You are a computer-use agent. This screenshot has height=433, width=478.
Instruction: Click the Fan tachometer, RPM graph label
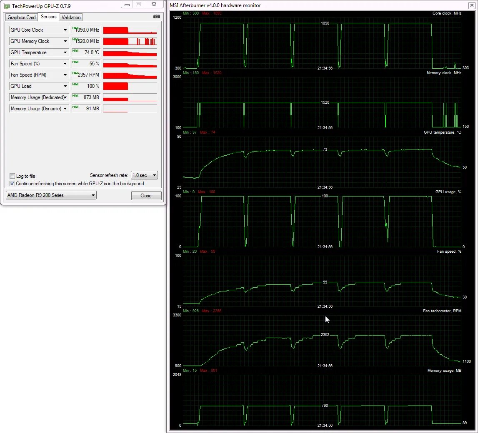click(x=442, y=311)
